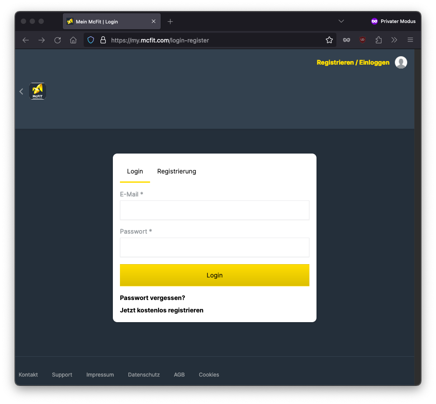
Task: Bookmark this page with the star icon
Action: point(329,40)
